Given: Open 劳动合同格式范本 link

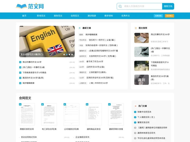Looking at the screenshot, I should click(29, 137).
